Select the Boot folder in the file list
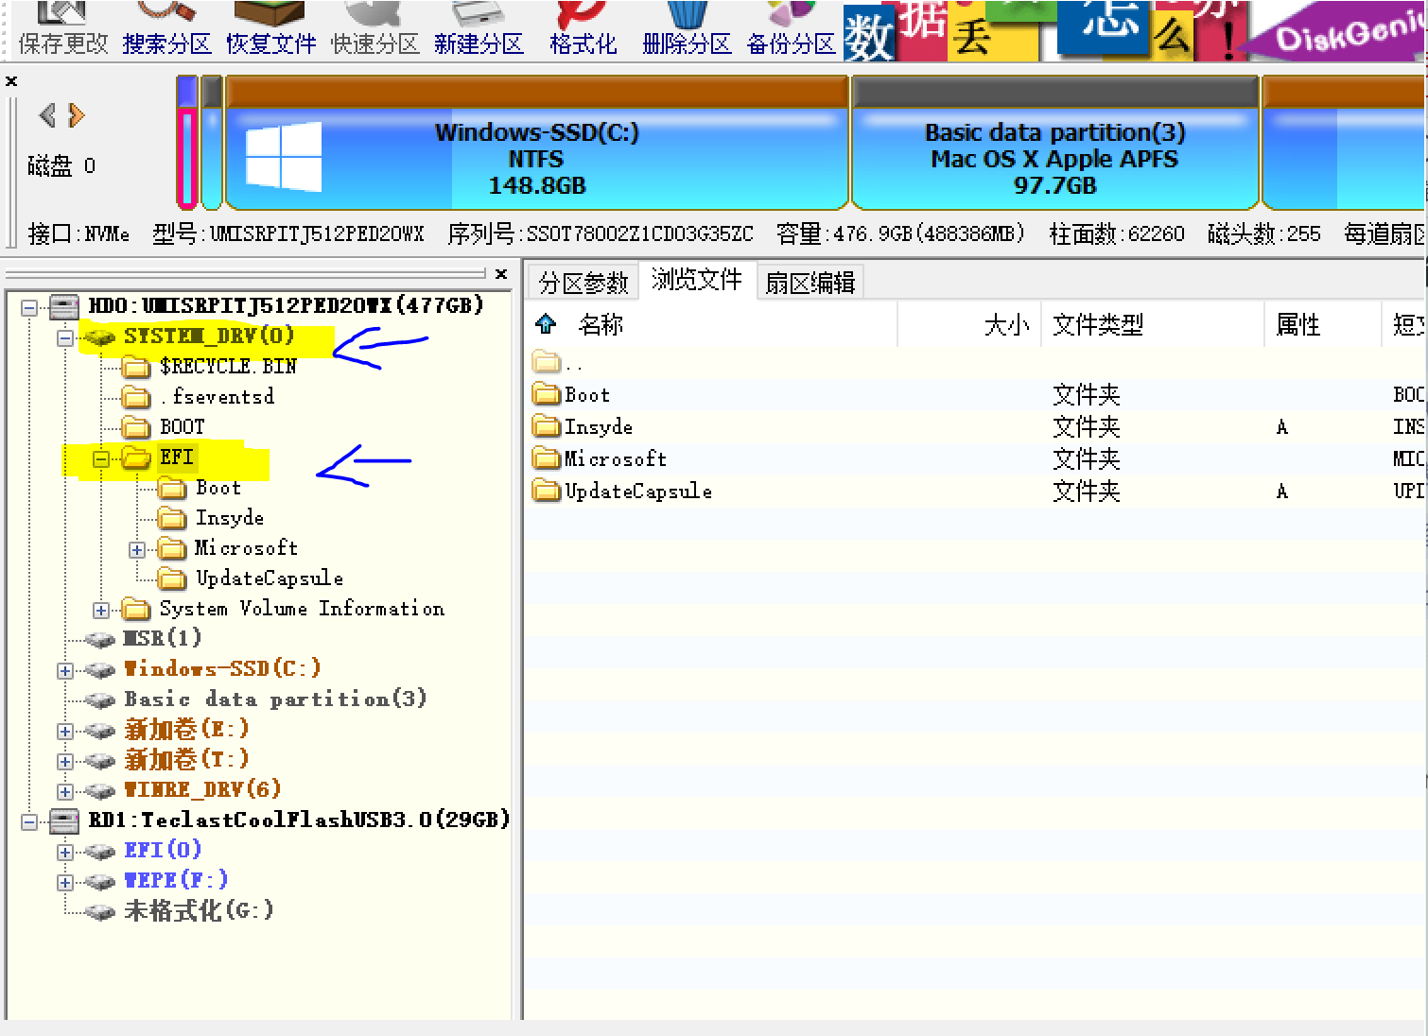Viewport: 1428px width, 1036px height. (x=571, y=395)
